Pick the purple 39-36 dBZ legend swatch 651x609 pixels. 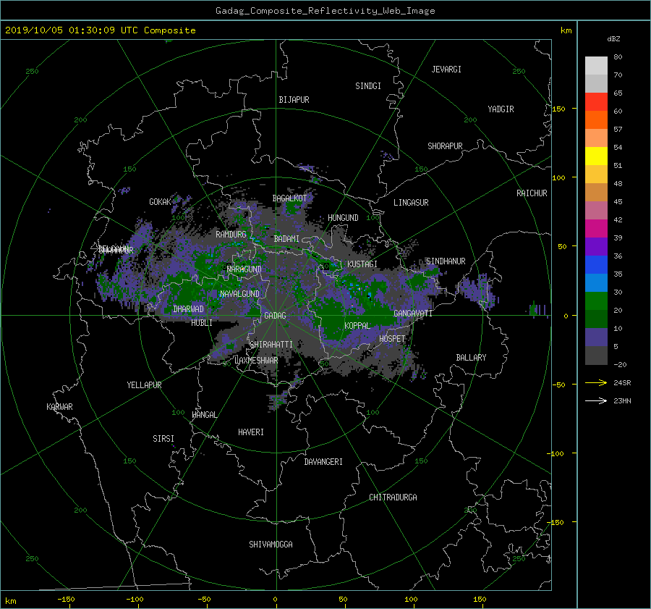coord(596,246)
